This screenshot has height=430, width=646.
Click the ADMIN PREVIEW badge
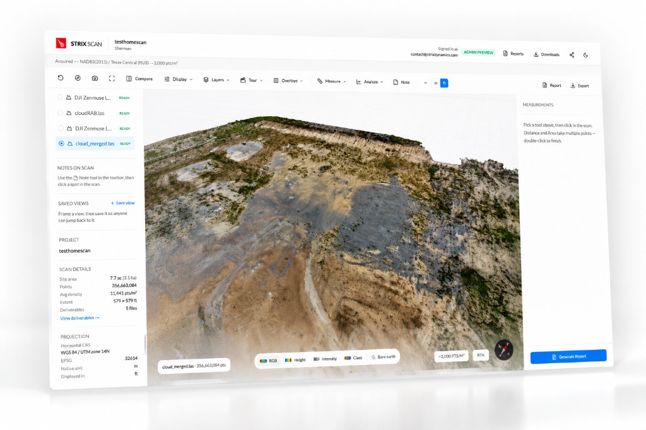tap(478, 52)
